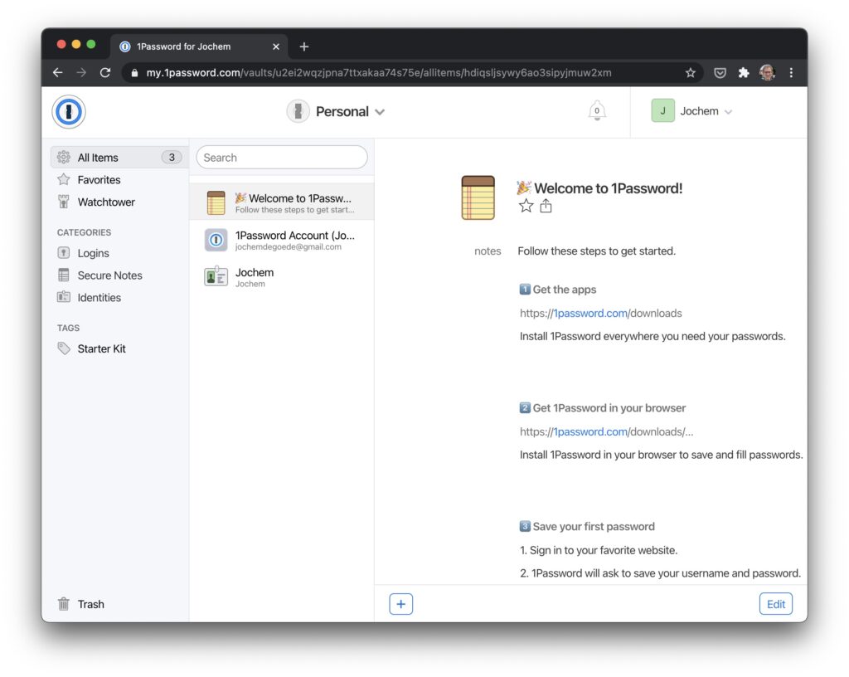The width and height of the screenshot is (849, 677).
Task: Click the Logins keyhole icon
Action: (x=63, y=252)
